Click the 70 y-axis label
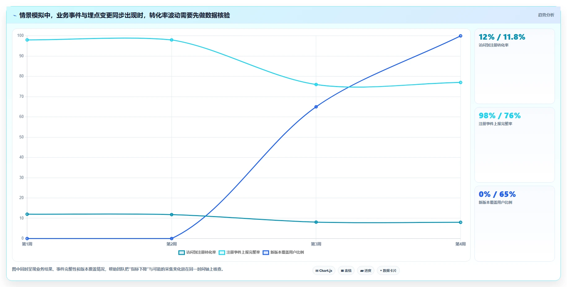 [x=21, y=97]
